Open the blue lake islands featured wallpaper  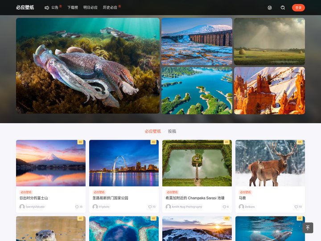(x=197, y=91)
